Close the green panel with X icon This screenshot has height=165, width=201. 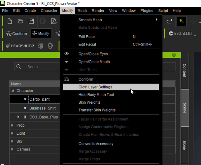click(x=174, y=55)
